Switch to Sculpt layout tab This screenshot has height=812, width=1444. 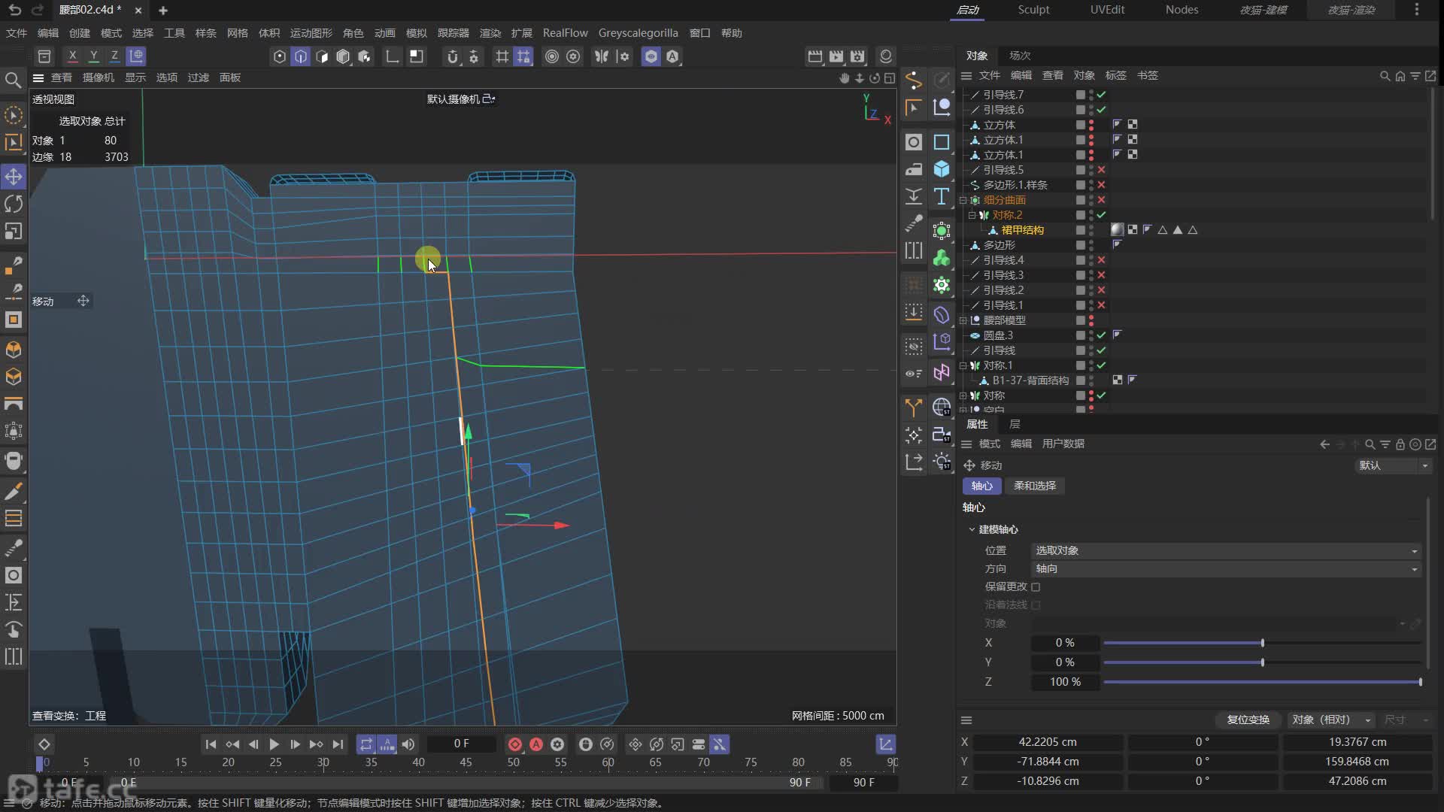1033,10
